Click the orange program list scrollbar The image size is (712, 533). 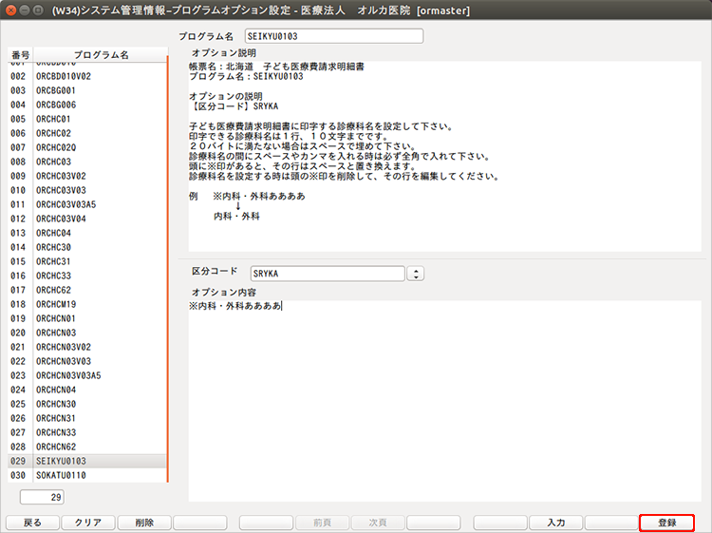(167, 269)
